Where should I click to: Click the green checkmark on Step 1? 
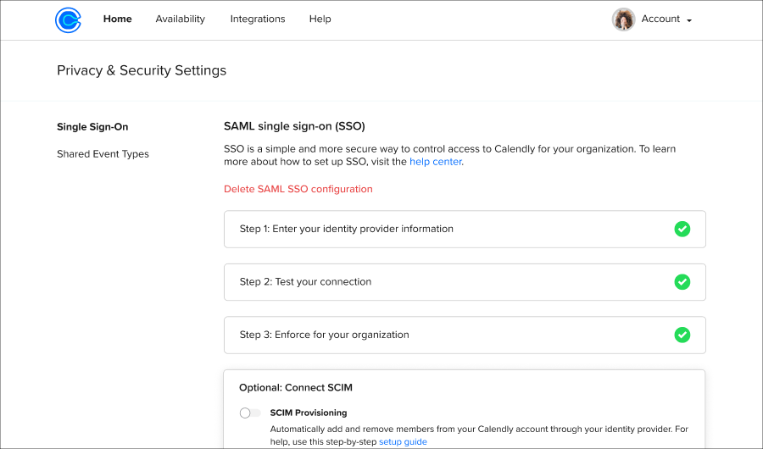(x=682, y=229)
